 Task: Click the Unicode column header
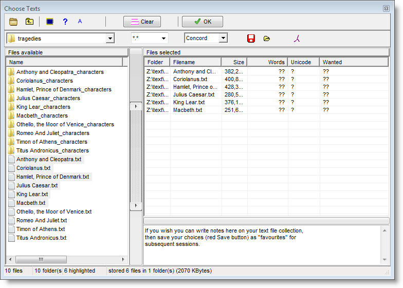[x=303, y=62]
